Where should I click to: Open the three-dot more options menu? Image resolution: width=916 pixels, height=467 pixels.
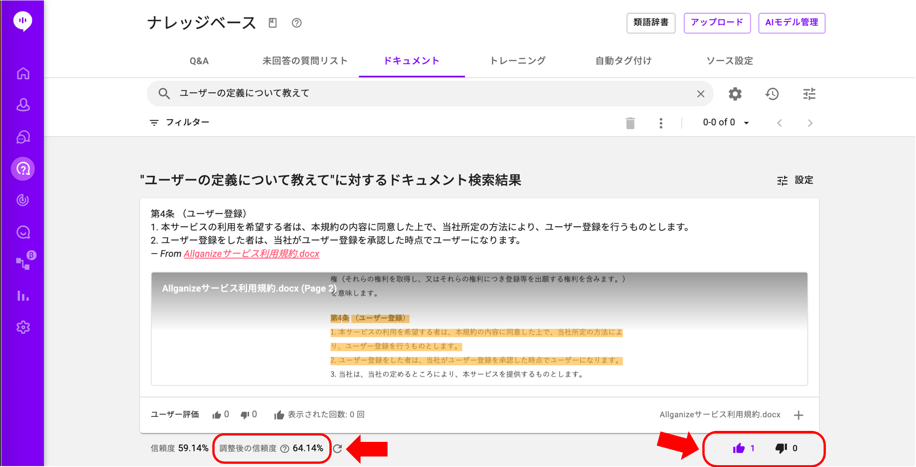661,123
